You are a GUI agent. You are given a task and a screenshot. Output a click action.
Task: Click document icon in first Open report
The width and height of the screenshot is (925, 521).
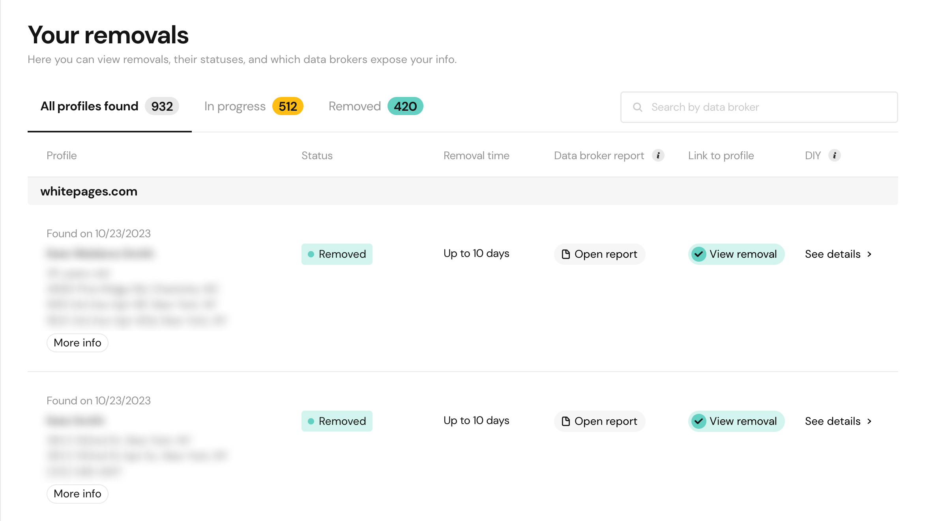pyautogui.click(x=565, y=254)
